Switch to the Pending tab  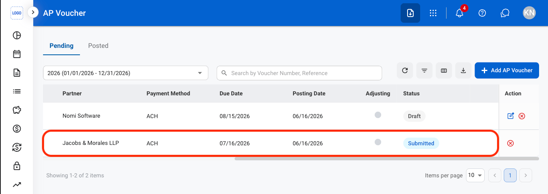61,45
